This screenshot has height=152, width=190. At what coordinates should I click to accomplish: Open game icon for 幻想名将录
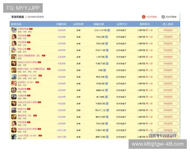click(x=14, y=30)
